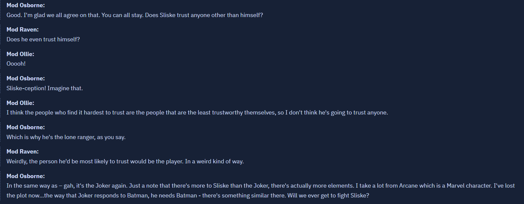
Task: Click the 'Weirdly, the person he'd be most likely' line
Action: tap(125, 161)
